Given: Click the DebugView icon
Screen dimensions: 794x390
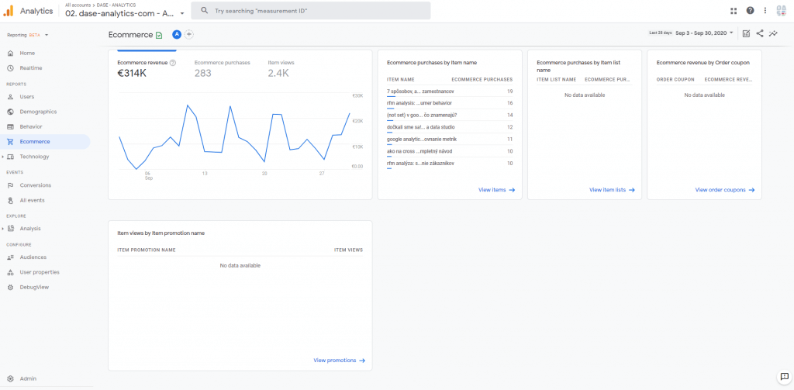Looking at the screenshot, I should 10,287.
